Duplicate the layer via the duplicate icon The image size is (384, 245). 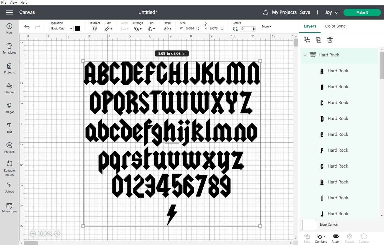[318, 40]
